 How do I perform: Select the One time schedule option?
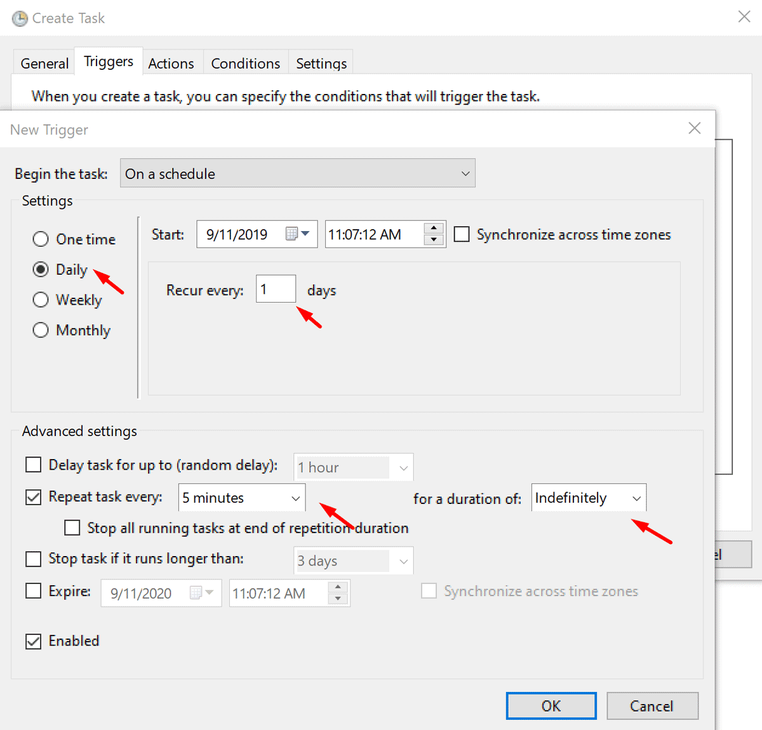[x=40, y=239]
